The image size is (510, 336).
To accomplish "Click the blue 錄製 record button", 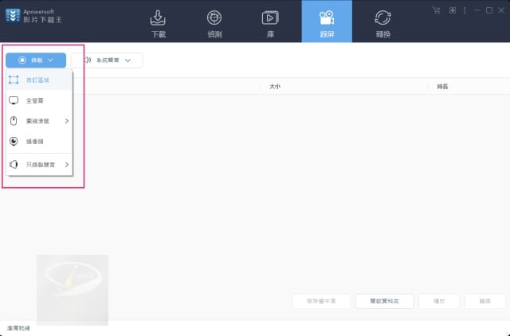I will [36, 61].
